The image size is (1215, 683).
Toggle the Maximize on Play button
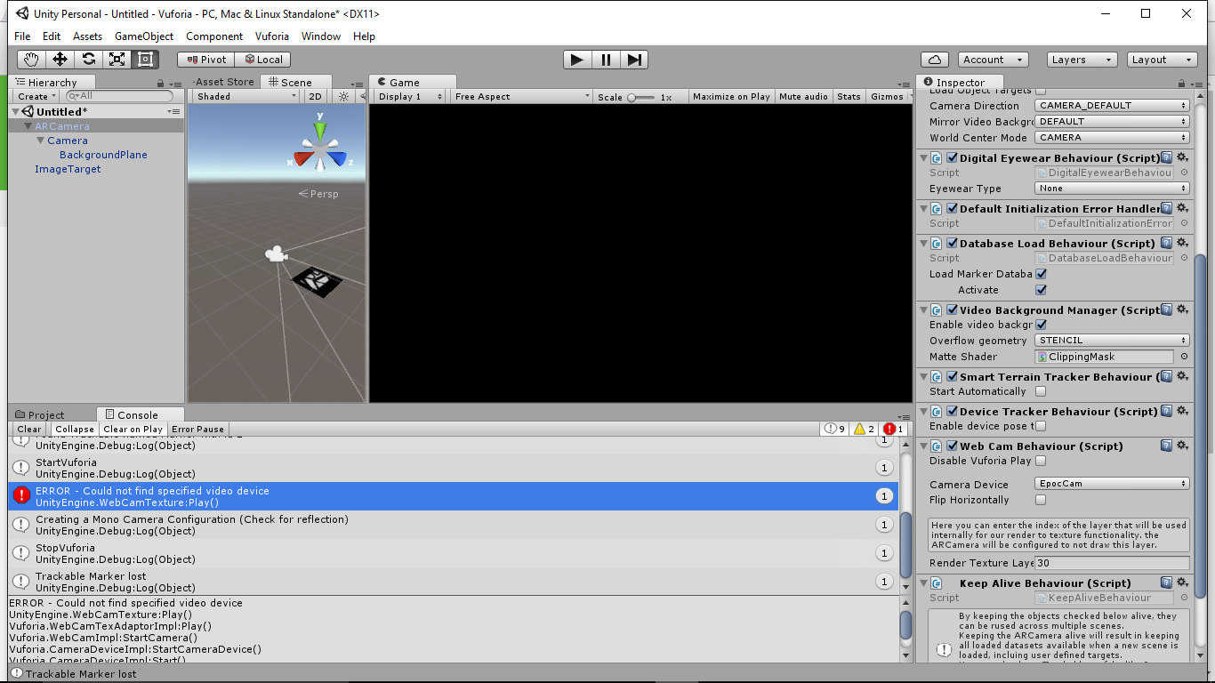(731, 96)
